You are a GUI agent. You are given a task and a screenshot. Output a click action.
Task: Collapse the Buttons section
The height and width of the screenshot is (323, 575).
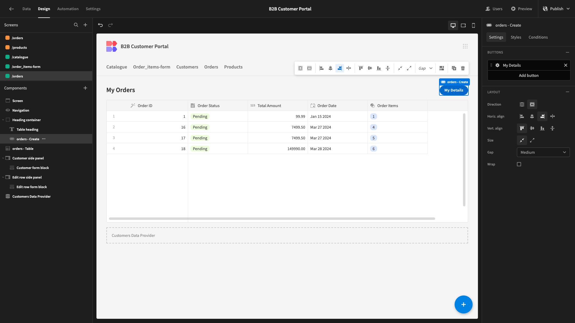pos(568,52)
